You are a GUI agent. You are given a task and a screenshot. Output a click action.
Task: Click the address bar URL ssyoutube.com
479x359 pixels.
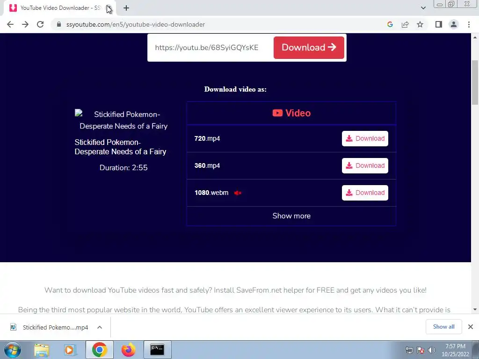coord(135,24)
